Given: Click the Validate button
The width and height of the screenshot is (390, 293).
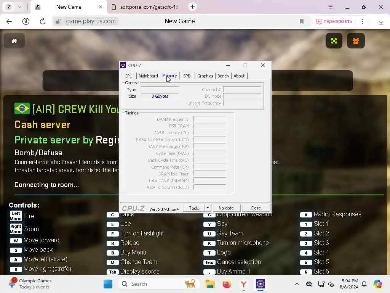Looking at the screenshot, I should click(226, 208).
